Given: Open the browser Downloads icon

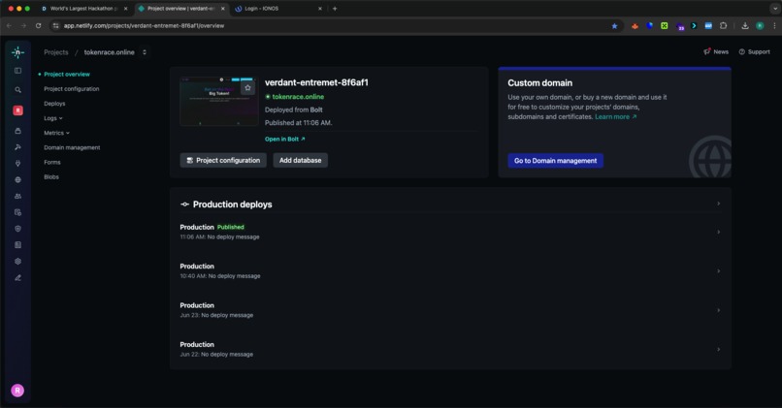Looking at the screenshot, I should coord(745,26).
